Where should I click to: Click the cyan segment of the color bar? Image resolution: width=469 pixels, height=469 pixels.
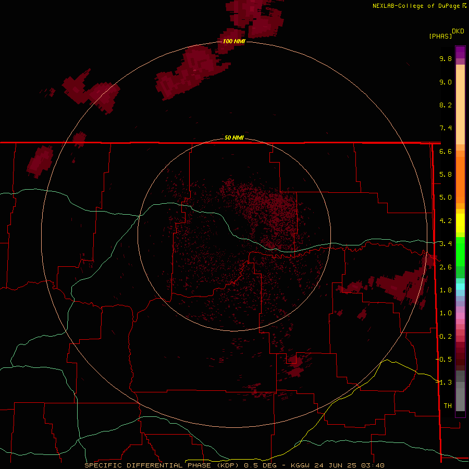460,287
